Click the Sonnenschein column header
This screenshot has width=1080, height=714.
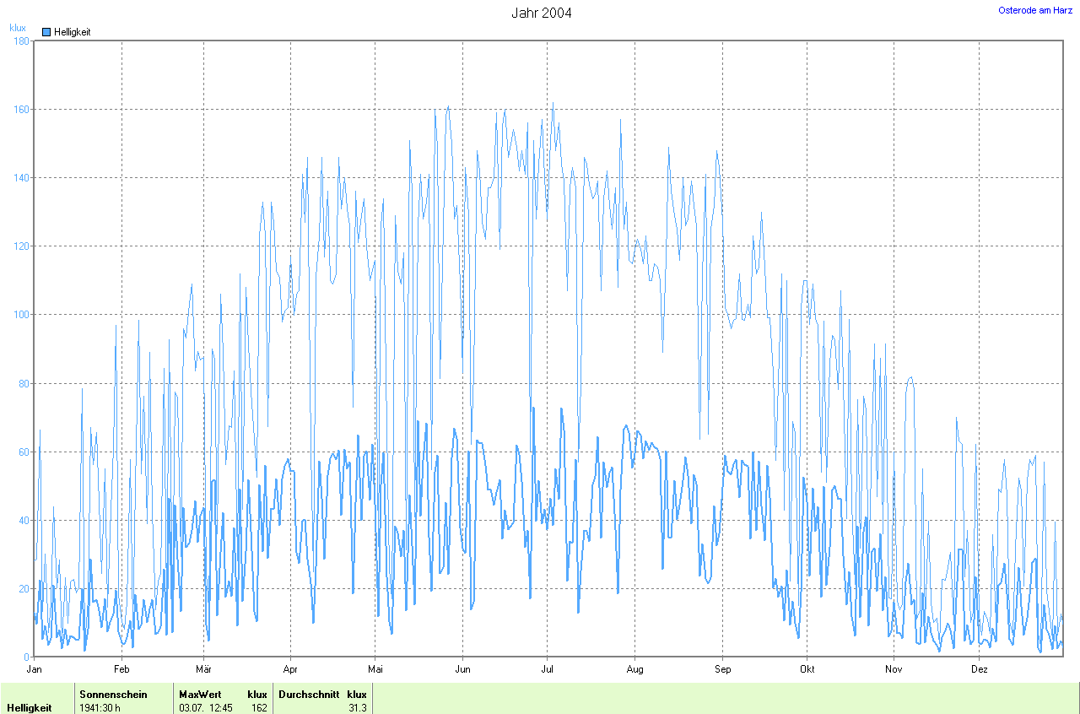113,695
